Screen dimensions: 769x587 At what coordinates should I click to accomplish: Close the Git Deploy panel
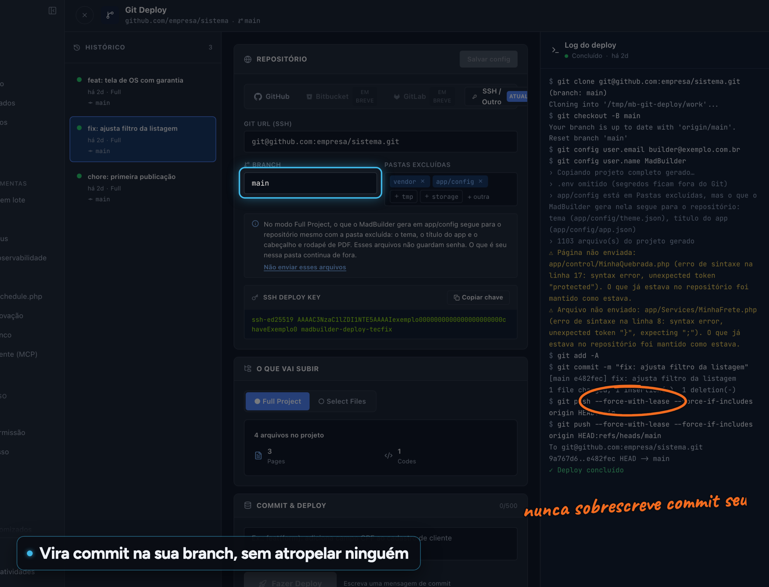(x=85, y=15)
